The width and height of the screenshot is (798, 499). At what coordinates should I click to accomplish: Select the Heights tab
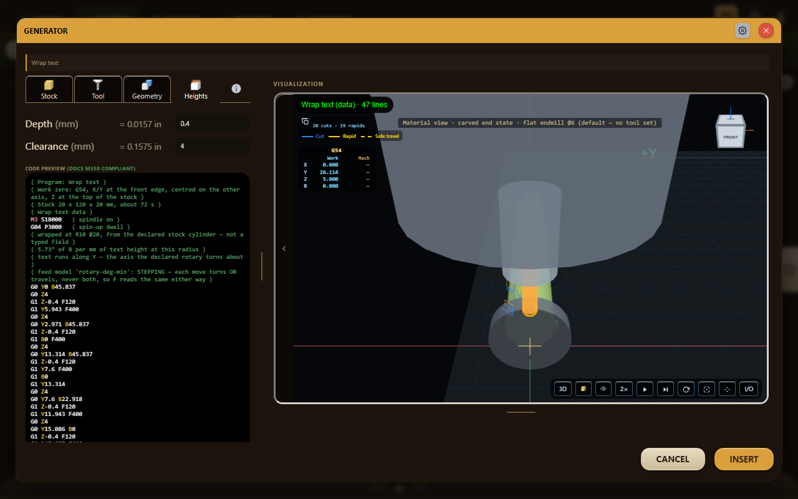pos(196,89)
